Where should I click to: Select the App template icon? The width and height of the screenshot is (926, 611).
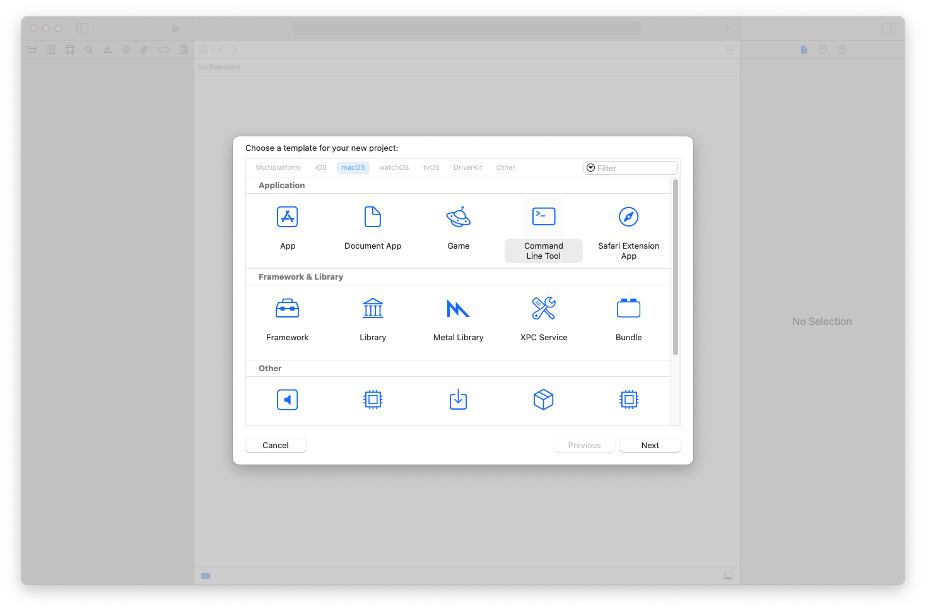tap(288, 217)
